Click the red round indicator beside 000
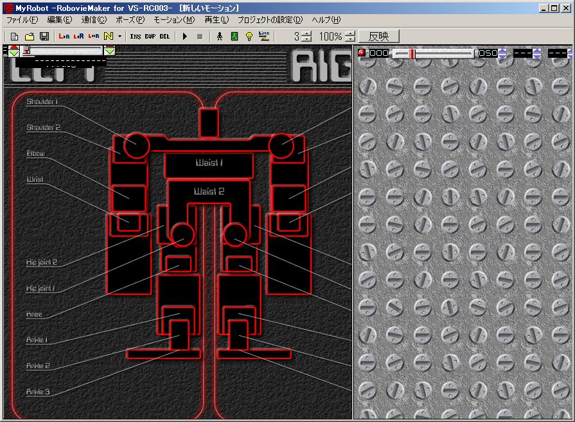Viewport: 575px width, 422px height. tap(362, 53)
